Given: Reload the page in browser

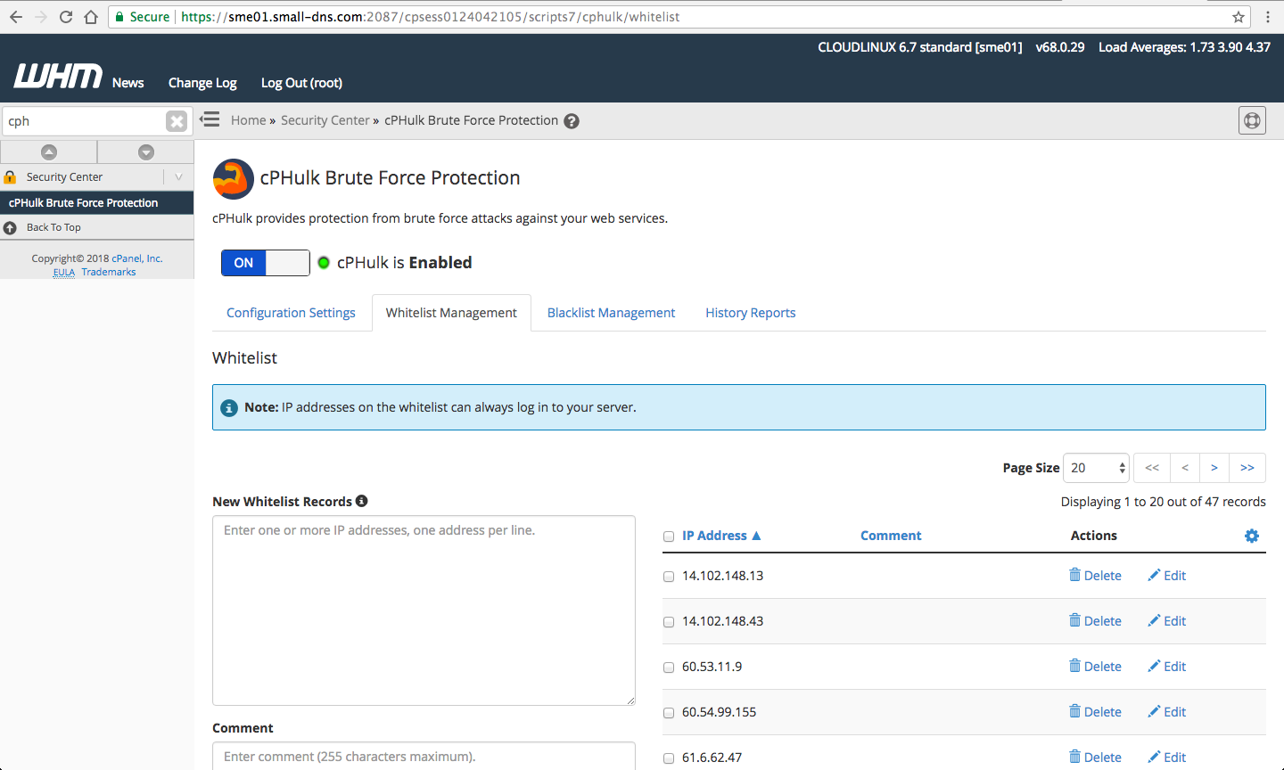Looking at the screenshot, I should tap(66, 17).
